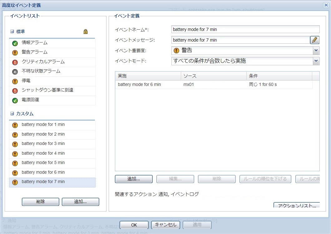
Task: Collapse the 標準 event group
Action: coord(12,32)
